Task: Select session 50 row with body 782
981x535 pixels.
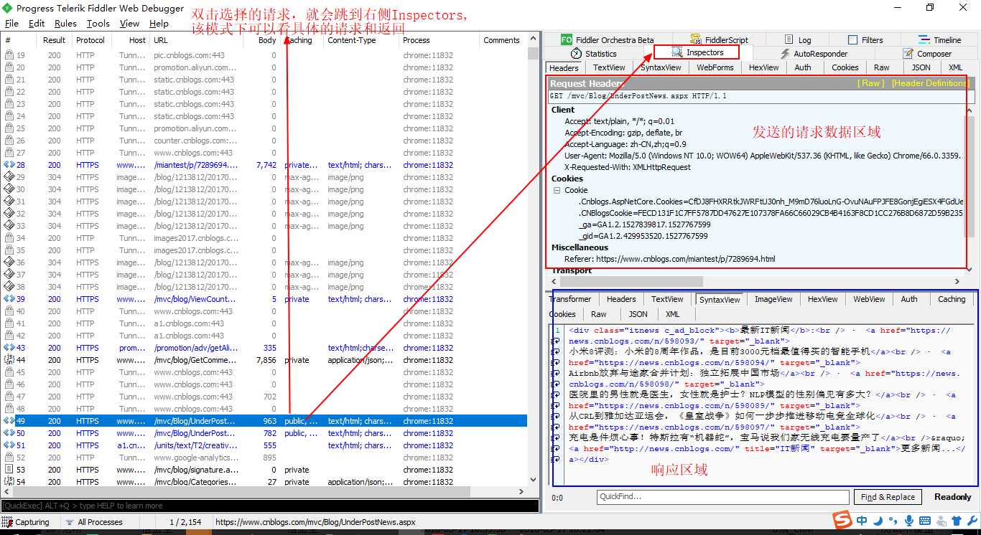Action: click(x=264, y=433)
